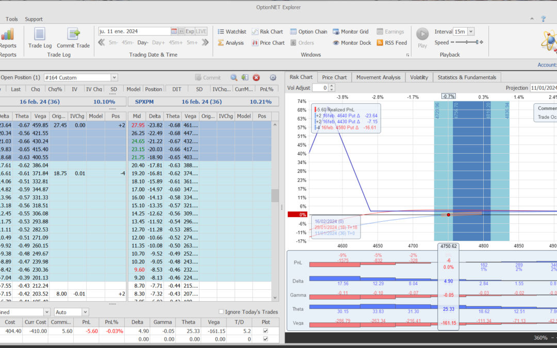
Task: Open the Support menu
Action: [34, 19]
